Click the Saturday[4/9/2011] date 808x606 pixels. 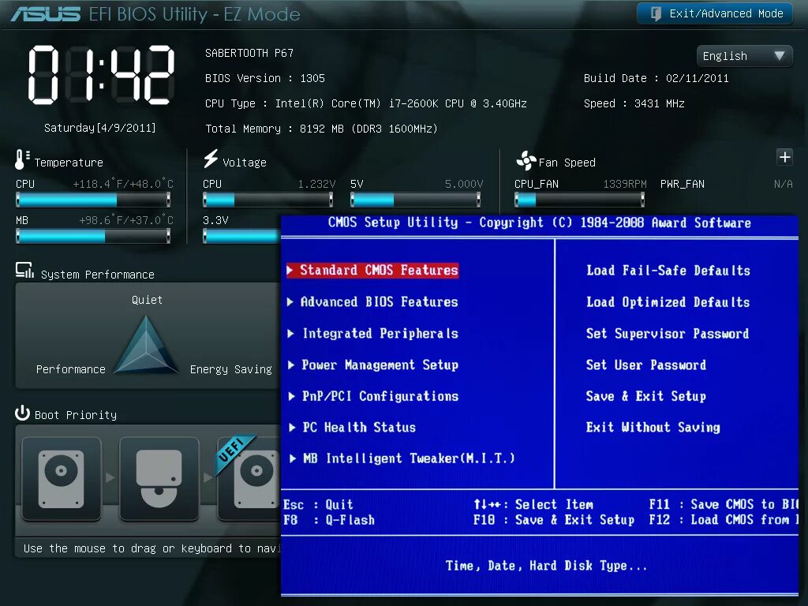pyautogui.click(x=100, y=128)
